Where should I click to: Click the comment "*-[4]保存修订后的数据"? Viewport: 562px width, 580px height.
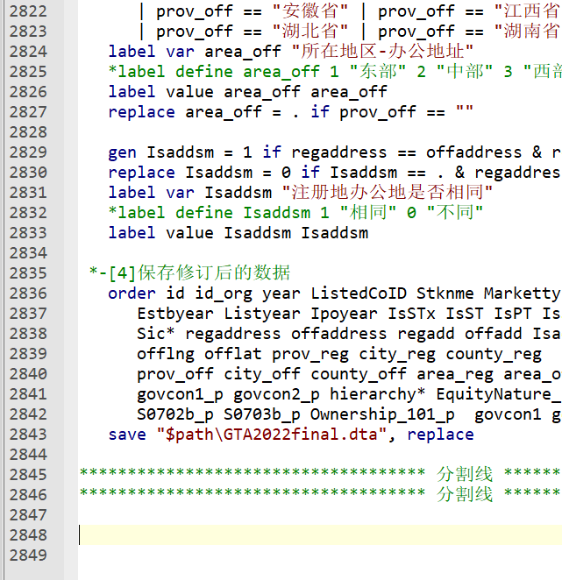(x=190, y=273)
